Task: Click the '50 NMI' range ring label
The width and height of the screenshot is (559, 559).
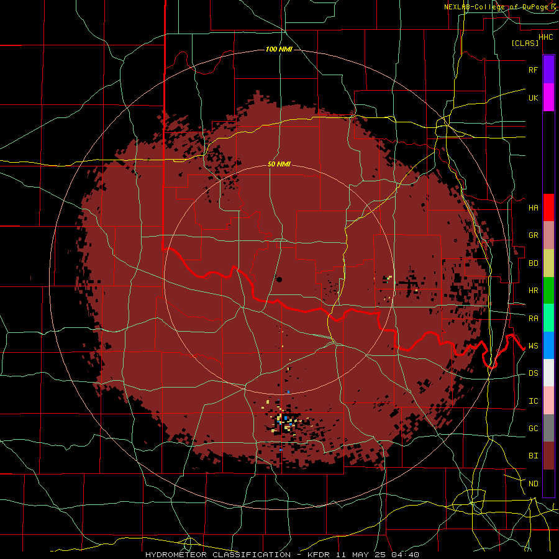Action: click(x=279, y=165)
